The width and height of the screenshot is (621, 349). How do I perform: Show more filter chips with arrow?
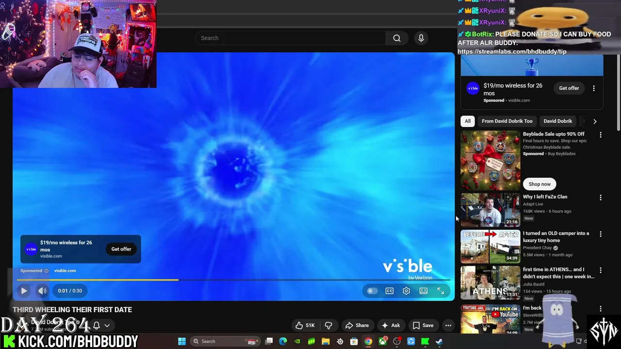595,121
